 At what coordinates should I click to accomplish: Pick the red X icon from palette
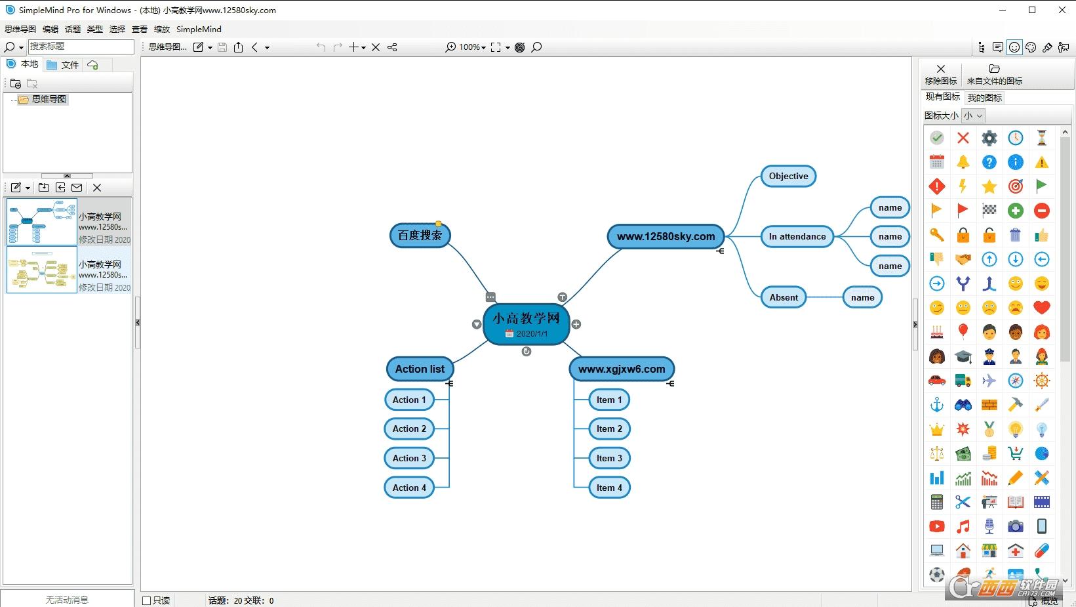tap(963, 138)
